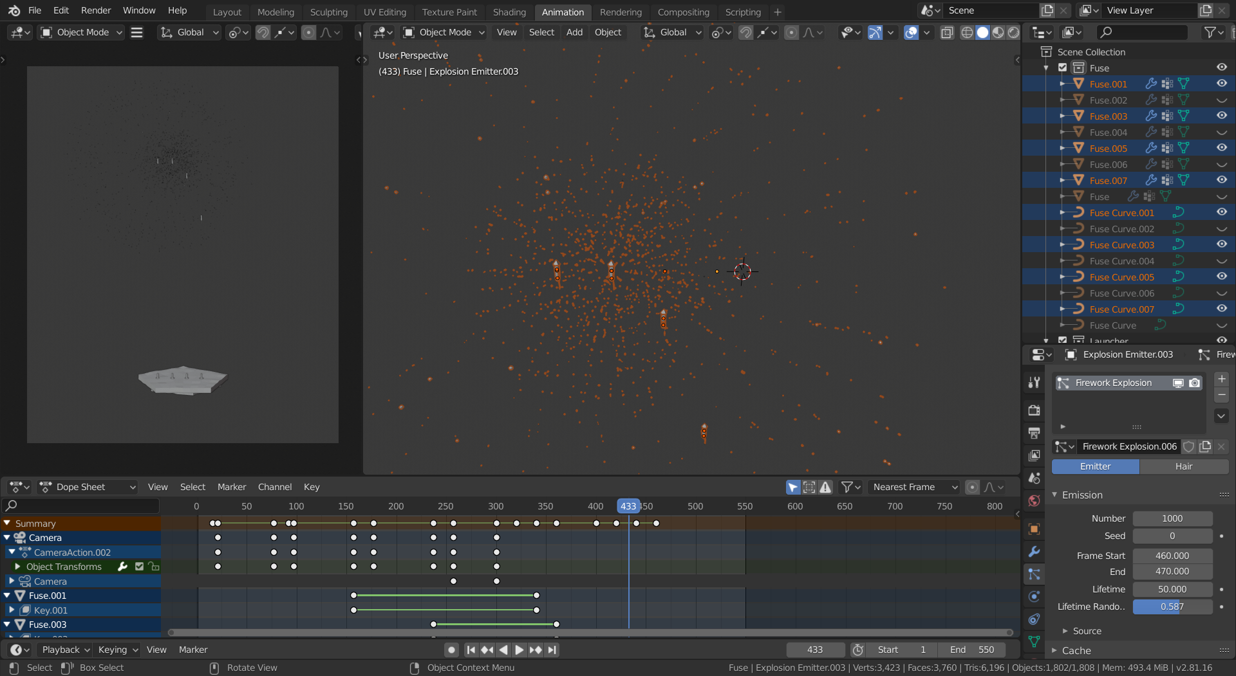Open the Physics properties tab
Screen dimensions: 1236x676
click(1035, 596)
